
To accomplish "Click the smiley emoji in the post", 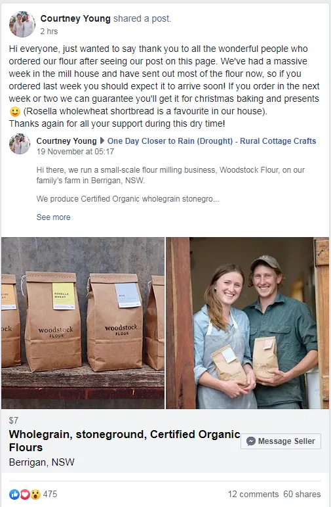I will coord(15,112).
